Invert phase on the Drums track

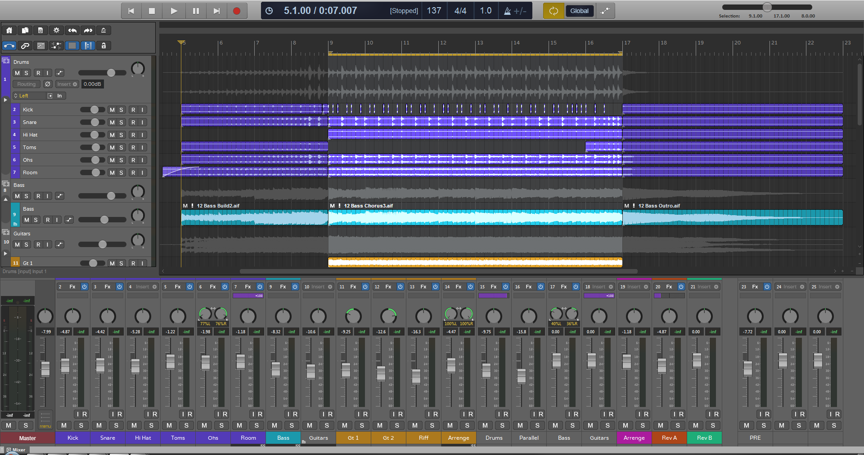point(48,84)
